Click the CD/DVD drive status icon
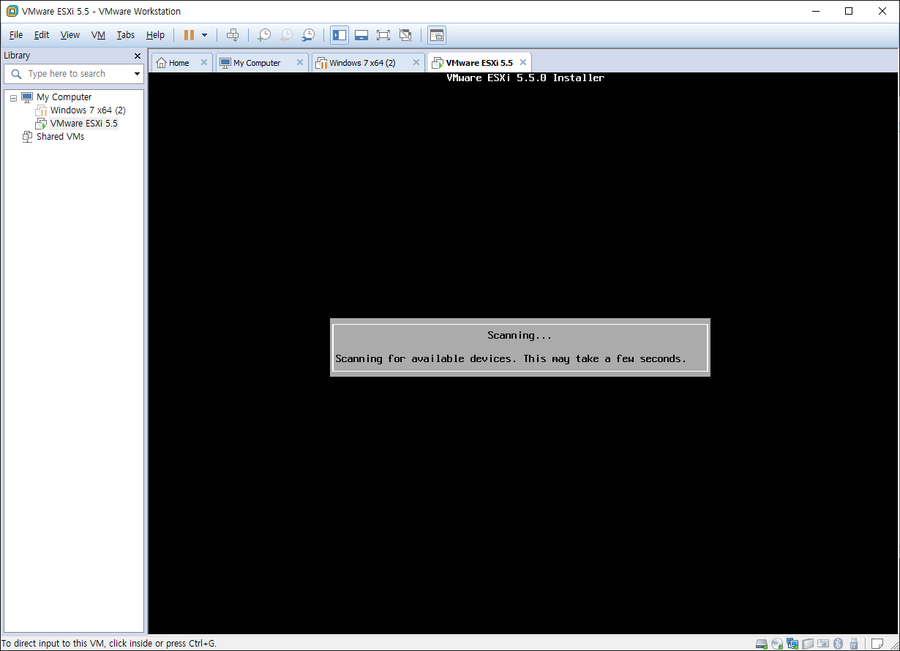The image size is (900, 651). 777,644
